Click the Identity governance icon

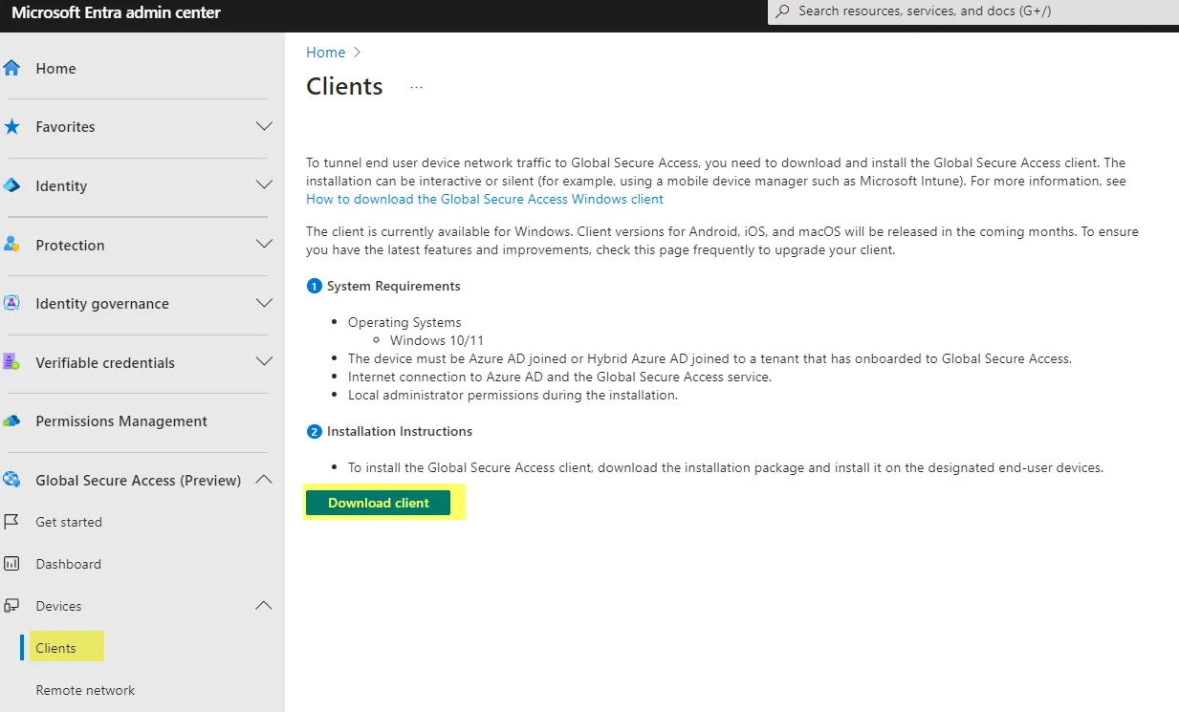[x=11, y=303]
